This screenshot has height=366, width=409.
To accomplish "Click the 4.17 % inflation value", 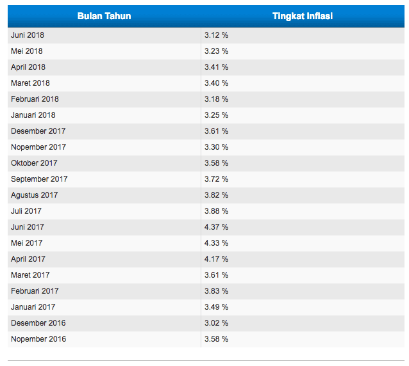I will click(216, 259).
